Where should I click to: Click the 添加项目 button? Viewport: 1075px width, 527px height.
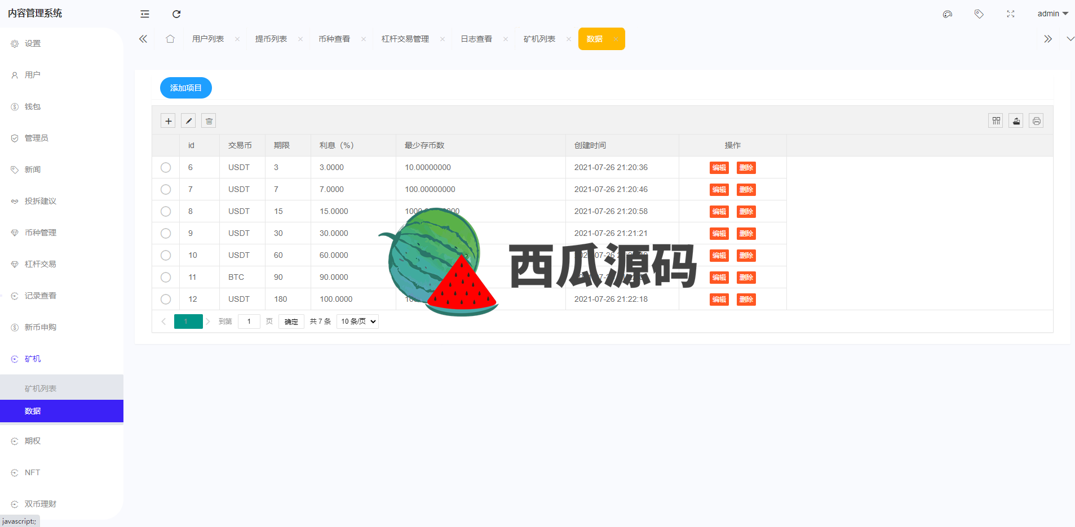[x=186, y=88]
